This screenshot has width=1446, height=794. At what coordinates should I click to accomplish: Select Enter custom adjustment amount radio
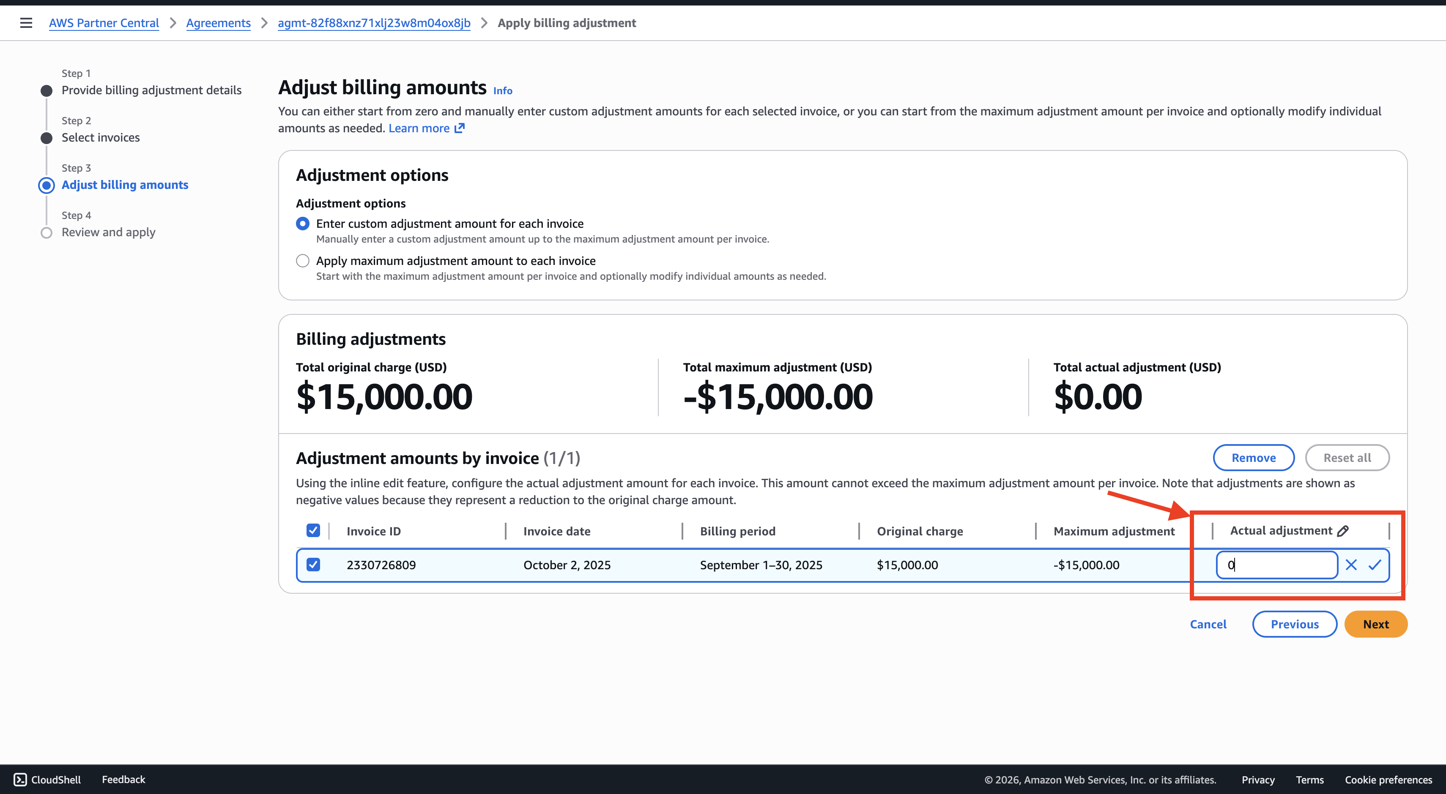(x=303, y=224)
